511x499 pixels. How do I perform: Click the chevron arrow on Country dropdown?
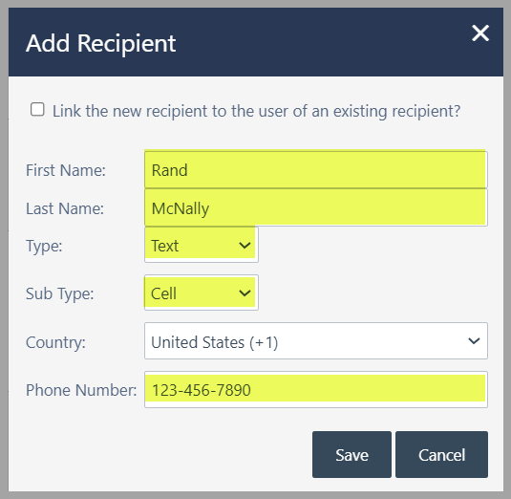click(474, 341)
